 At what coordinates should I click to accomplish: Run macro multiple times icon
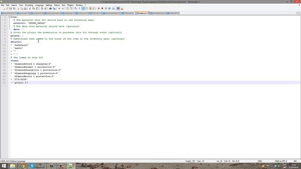coord(110,8)
